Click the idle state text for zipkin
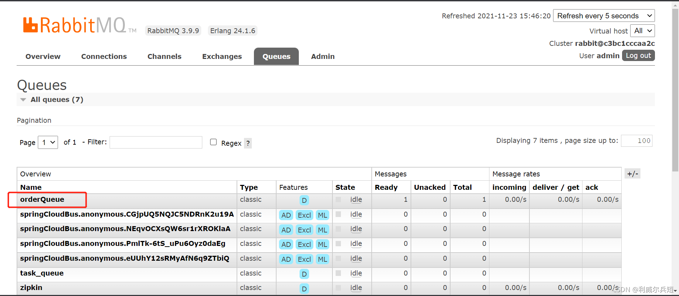679x296 pixels. (x=356, y=288)
